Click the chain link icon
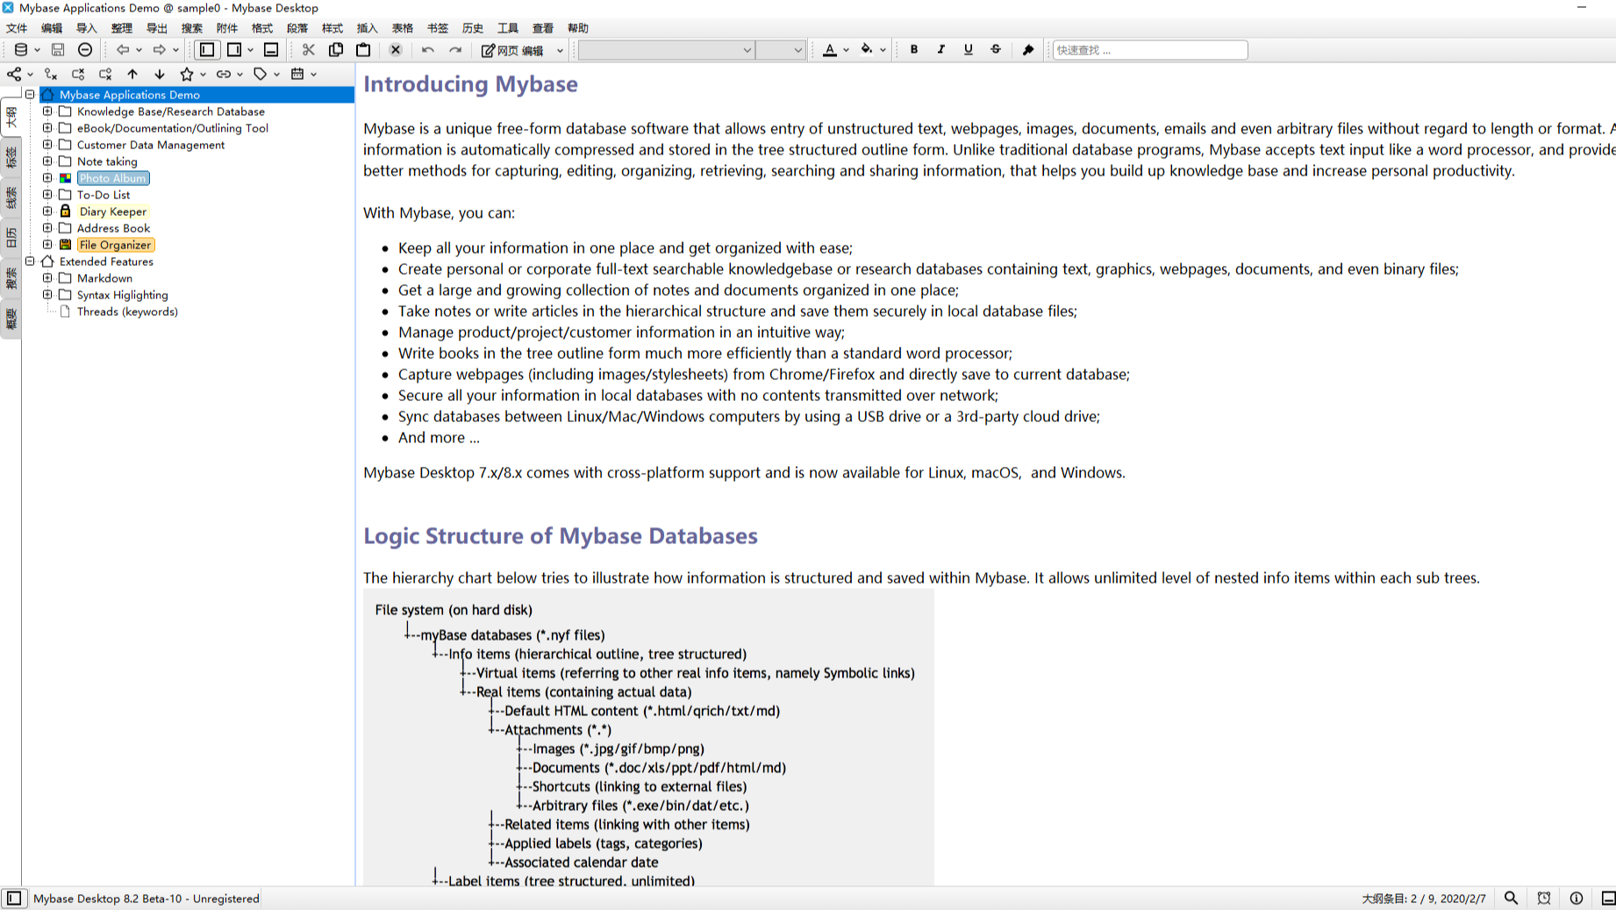The image size is (1616, 910). tap(224, 74)
